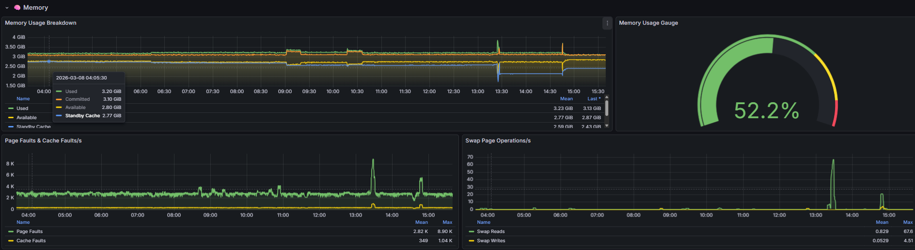Click the legend scrollbar down arrow
This screenshot has width=915, height=250.
[x=607, y=125]
